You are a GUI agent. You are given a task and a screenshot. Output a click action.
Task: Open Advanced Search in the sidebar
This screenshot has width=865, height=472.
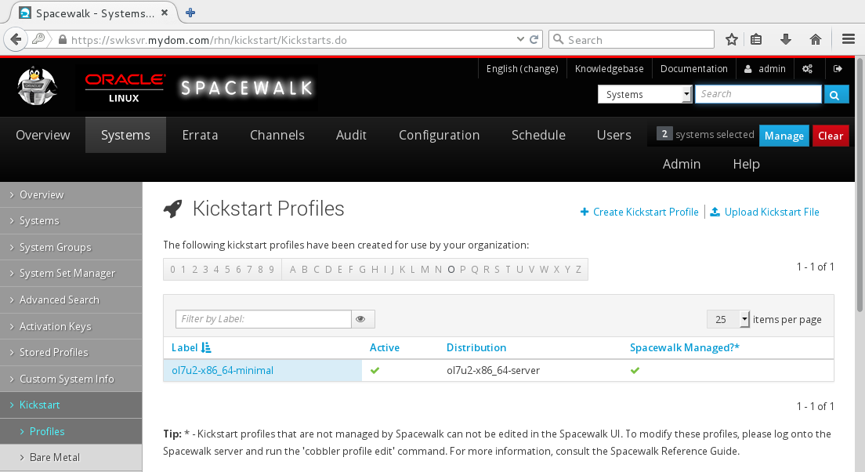coord(71,300)
